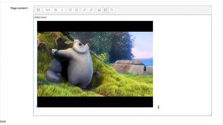The image size is (223, 125).
Task: Click empty editor area below the video
Action: point(122,111)
